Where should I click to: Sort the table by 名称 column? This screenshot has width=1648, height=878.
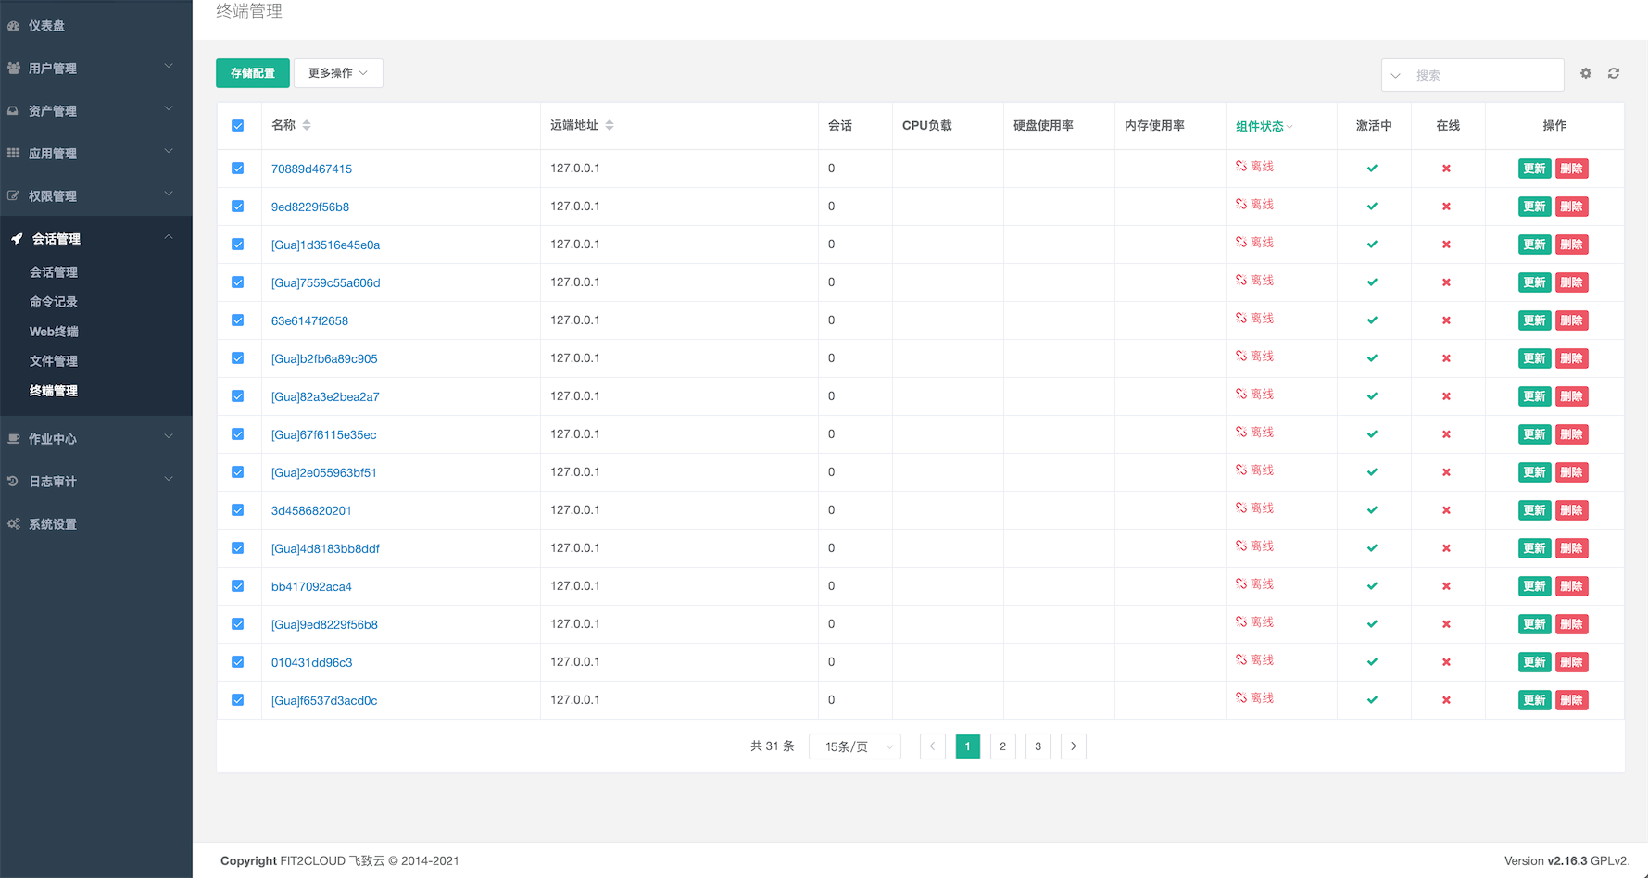tap(307, 124)
